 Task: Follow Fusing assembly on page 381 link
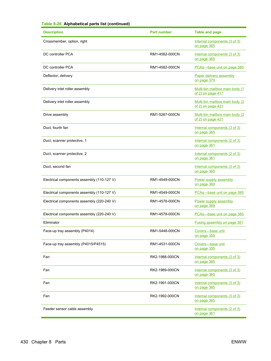[x=219, y=222]
